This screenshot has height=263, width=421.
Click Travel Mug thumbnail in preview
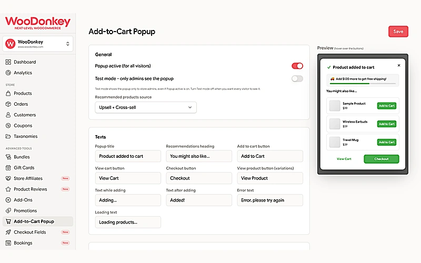(335, 142)
